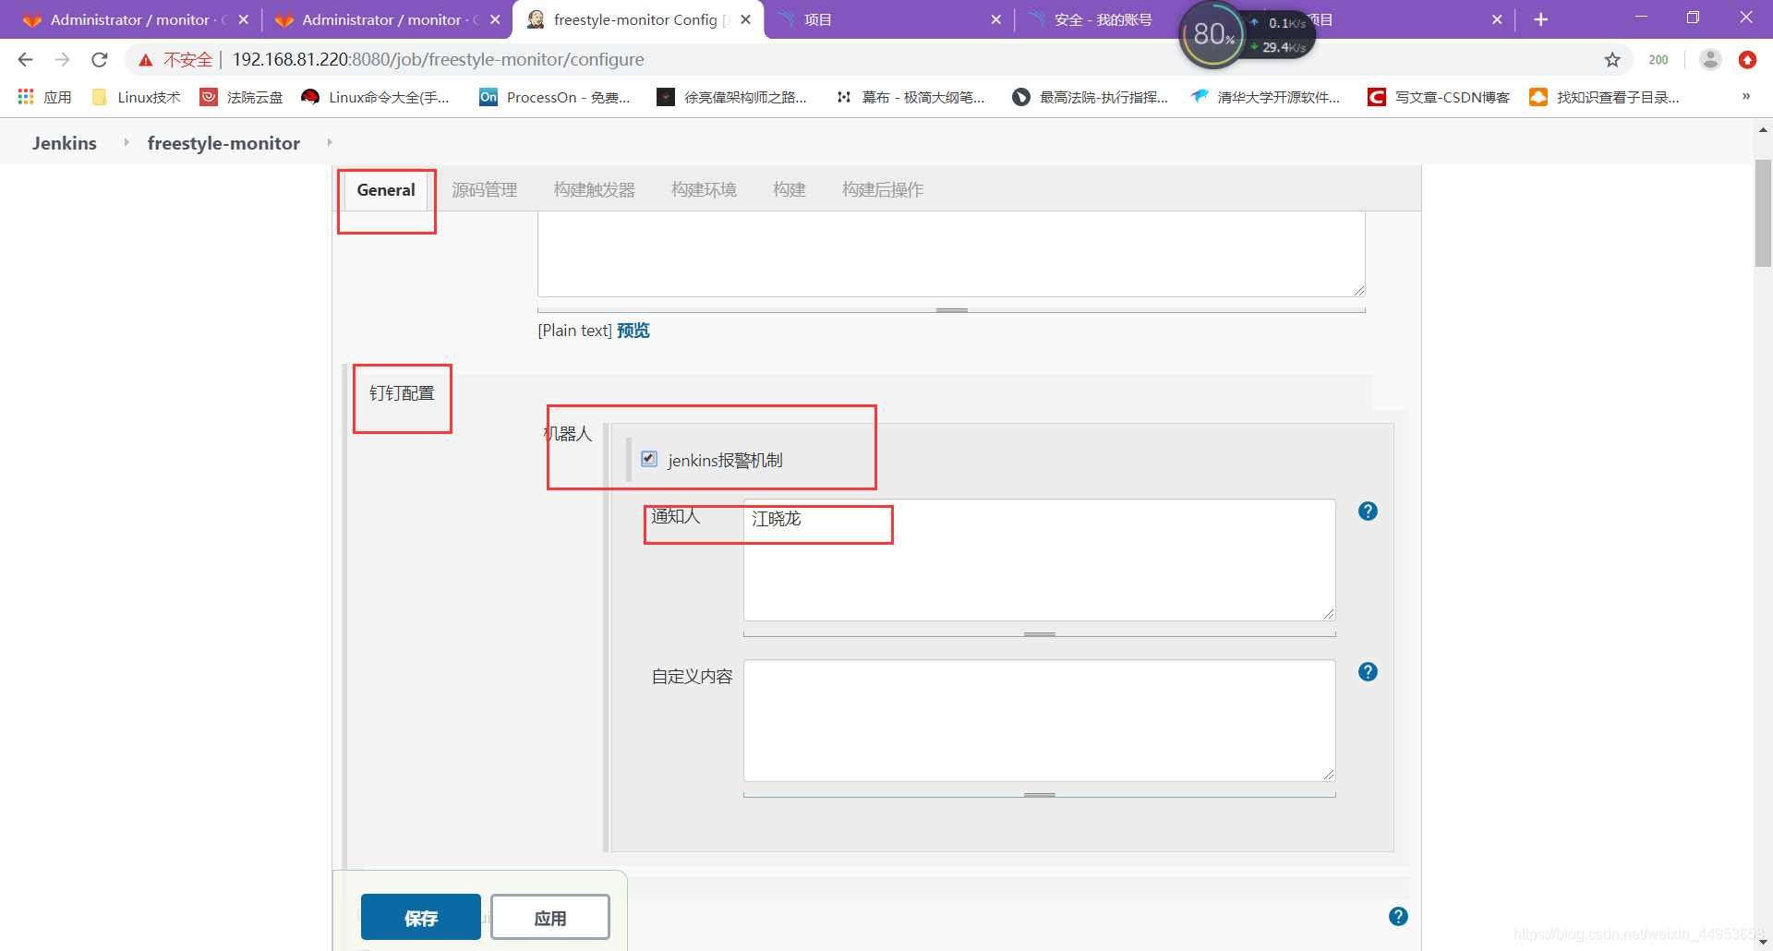Open the 徐亮偉架构师之路 bookmark
Screen dimensions: 1773x951
coord(731,97)
